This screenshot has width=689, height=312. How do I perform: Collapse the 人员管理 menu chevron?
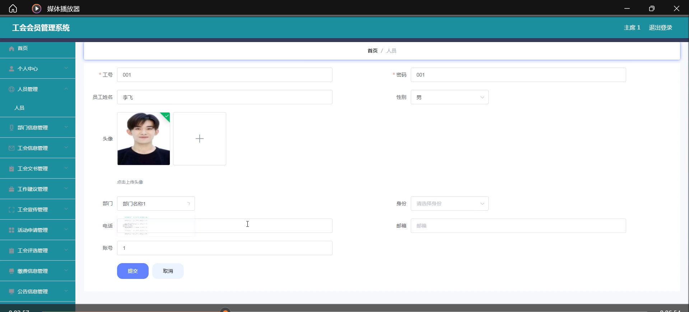[x=66, y=89]
